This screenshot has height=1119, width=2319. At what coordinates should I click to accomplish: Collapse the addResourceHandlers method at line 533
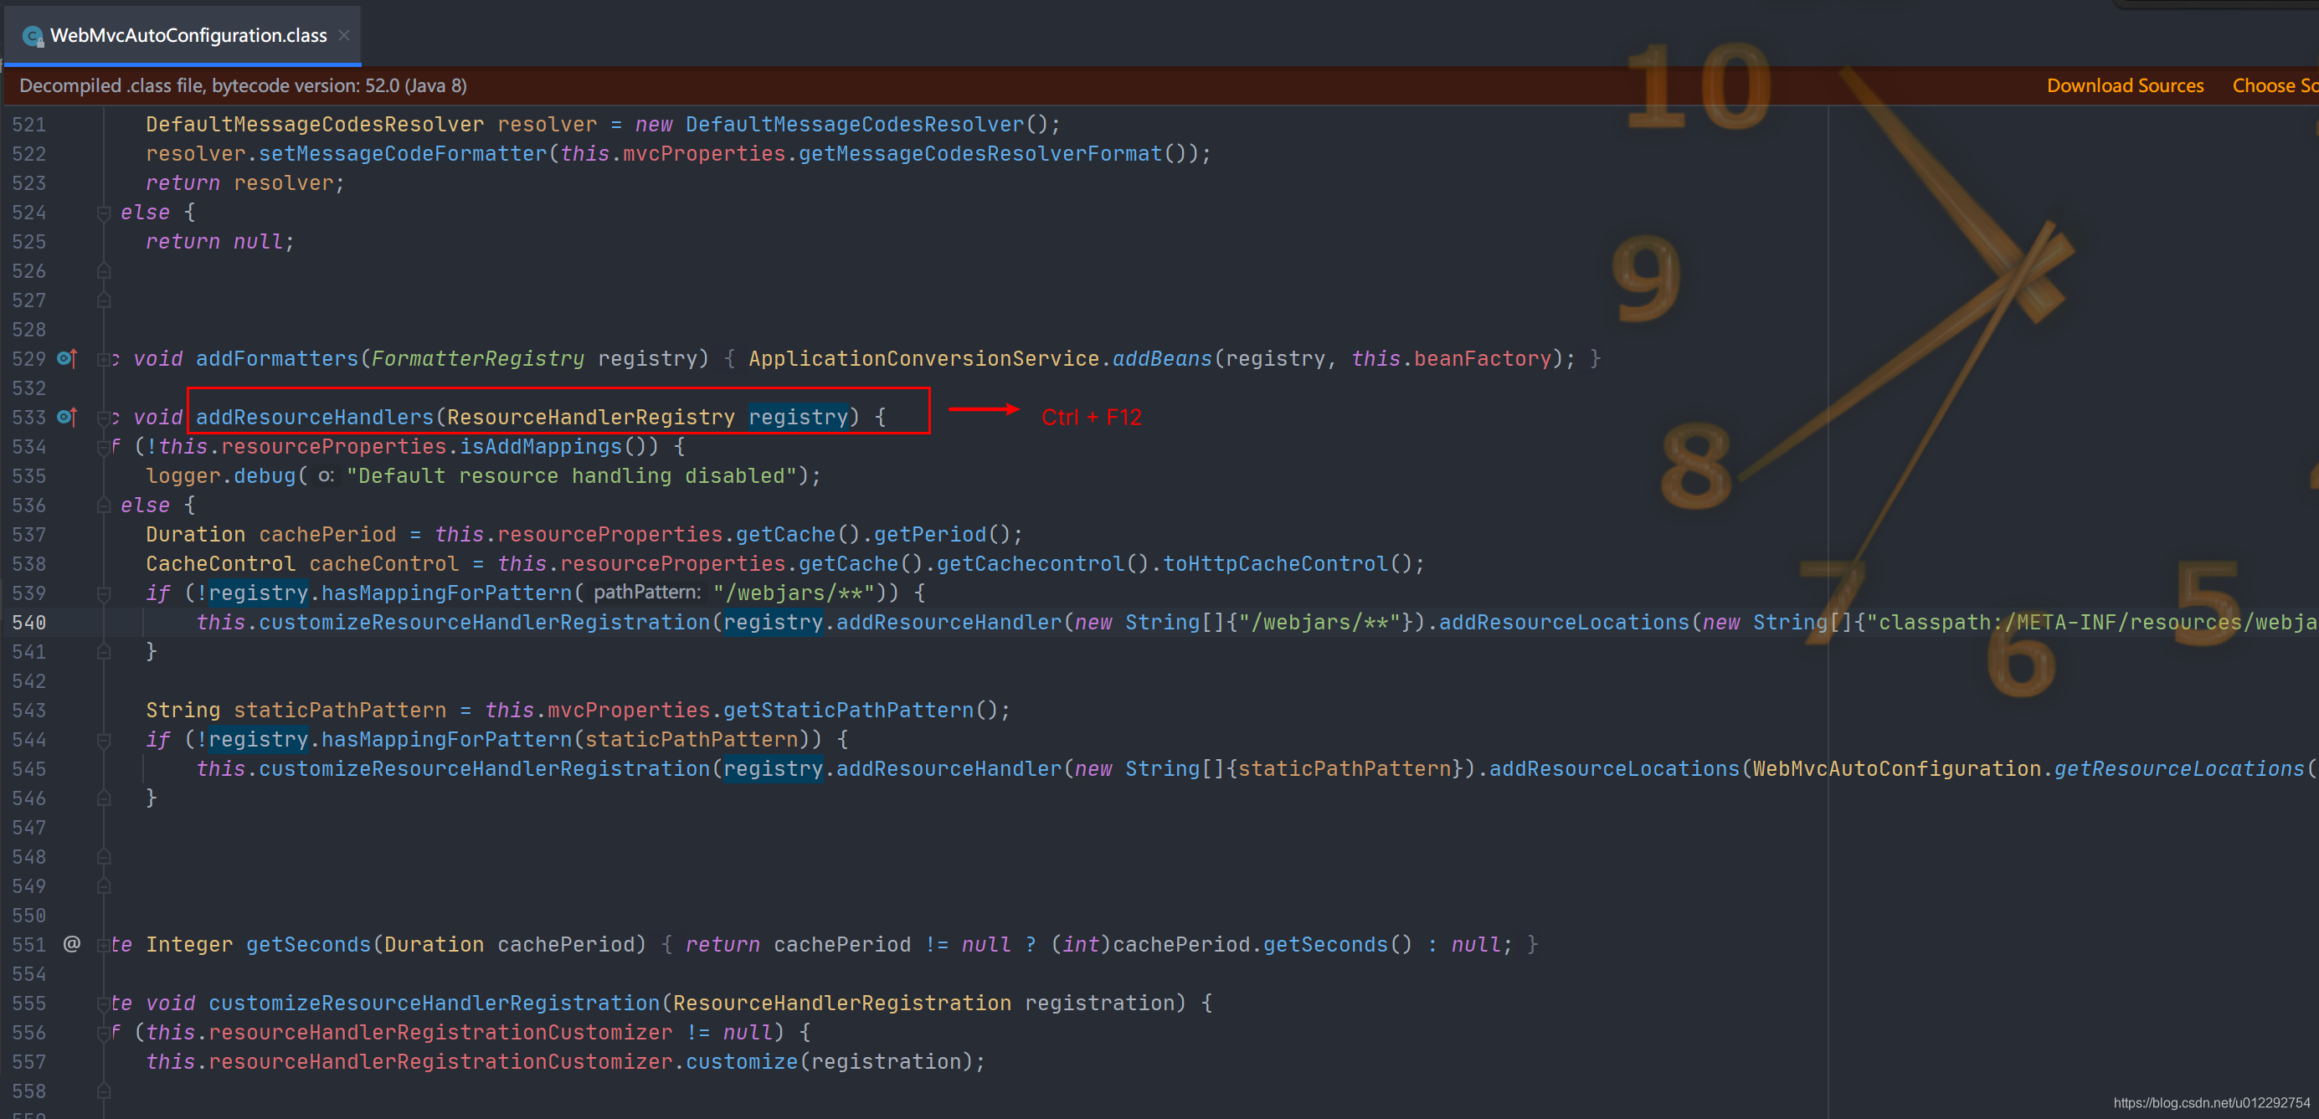click(x=105, y=418)
